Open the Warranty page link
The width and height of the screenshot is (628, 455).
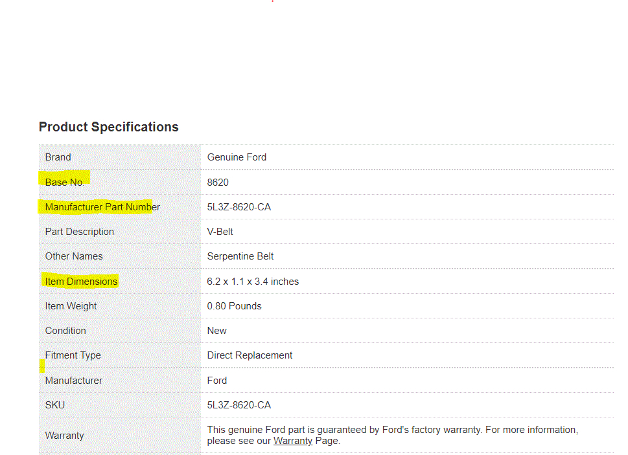click(x=292, y=441)
